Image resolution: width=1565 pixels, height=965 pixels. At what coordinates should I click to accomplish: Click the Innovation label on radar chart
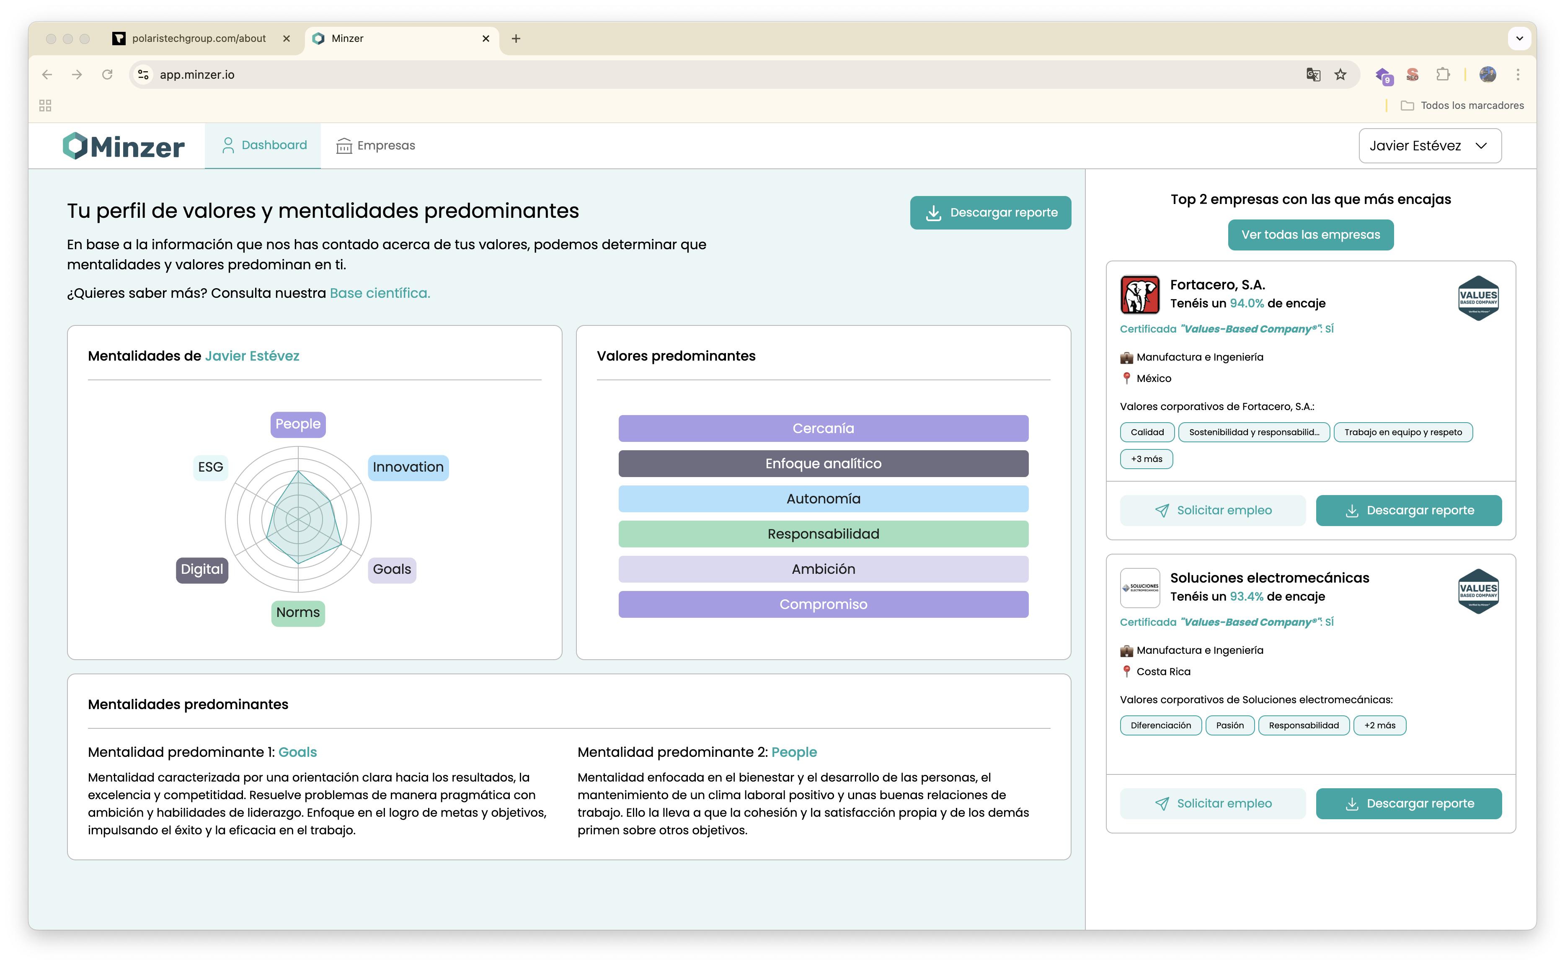(x=408, y=467)
